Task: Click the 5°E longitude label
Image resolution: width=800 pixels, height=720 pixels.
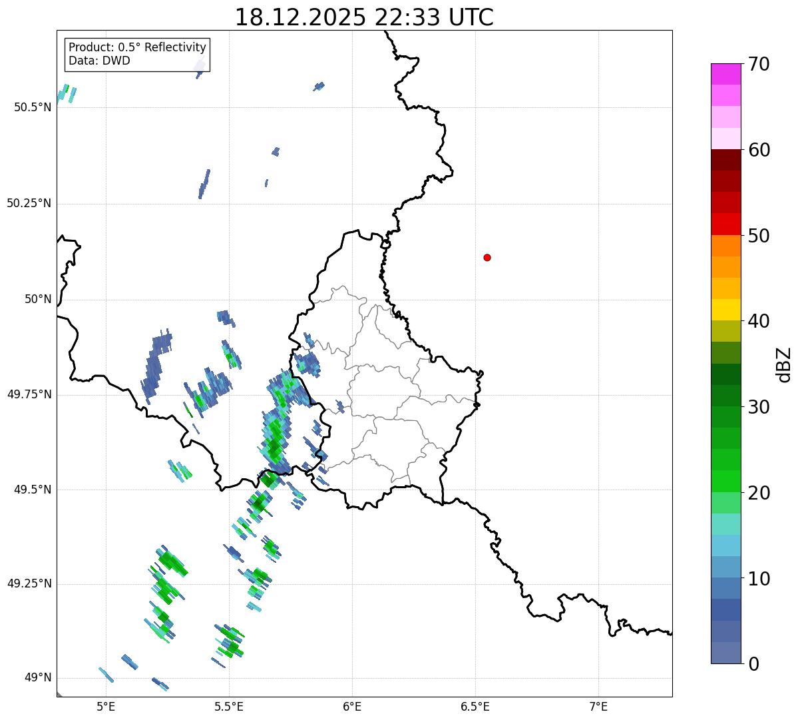Action: point(106,706)
